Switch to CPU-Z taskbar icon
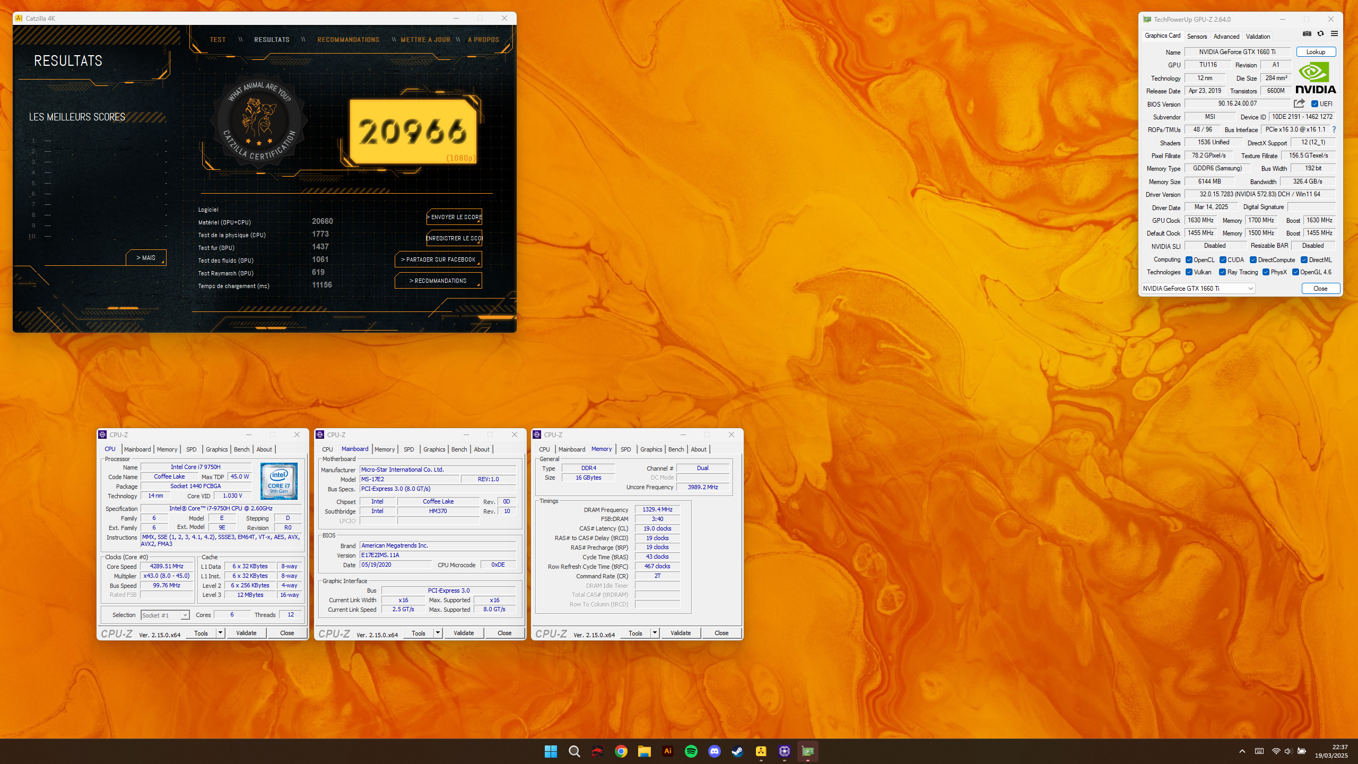The height and width of the screenshot is (764, 1358). pyautogui.click(x=784, y=751)
